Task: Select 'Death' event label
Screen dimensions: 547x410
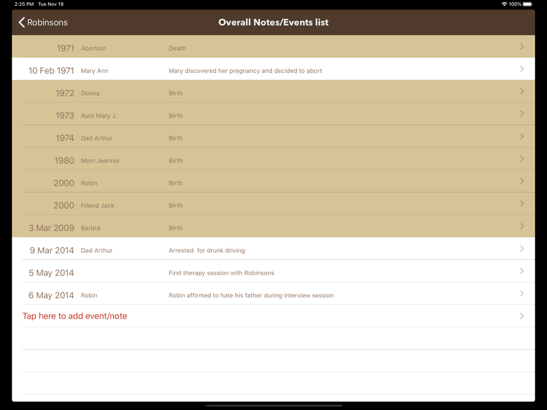Action: (x=177, y=49)
